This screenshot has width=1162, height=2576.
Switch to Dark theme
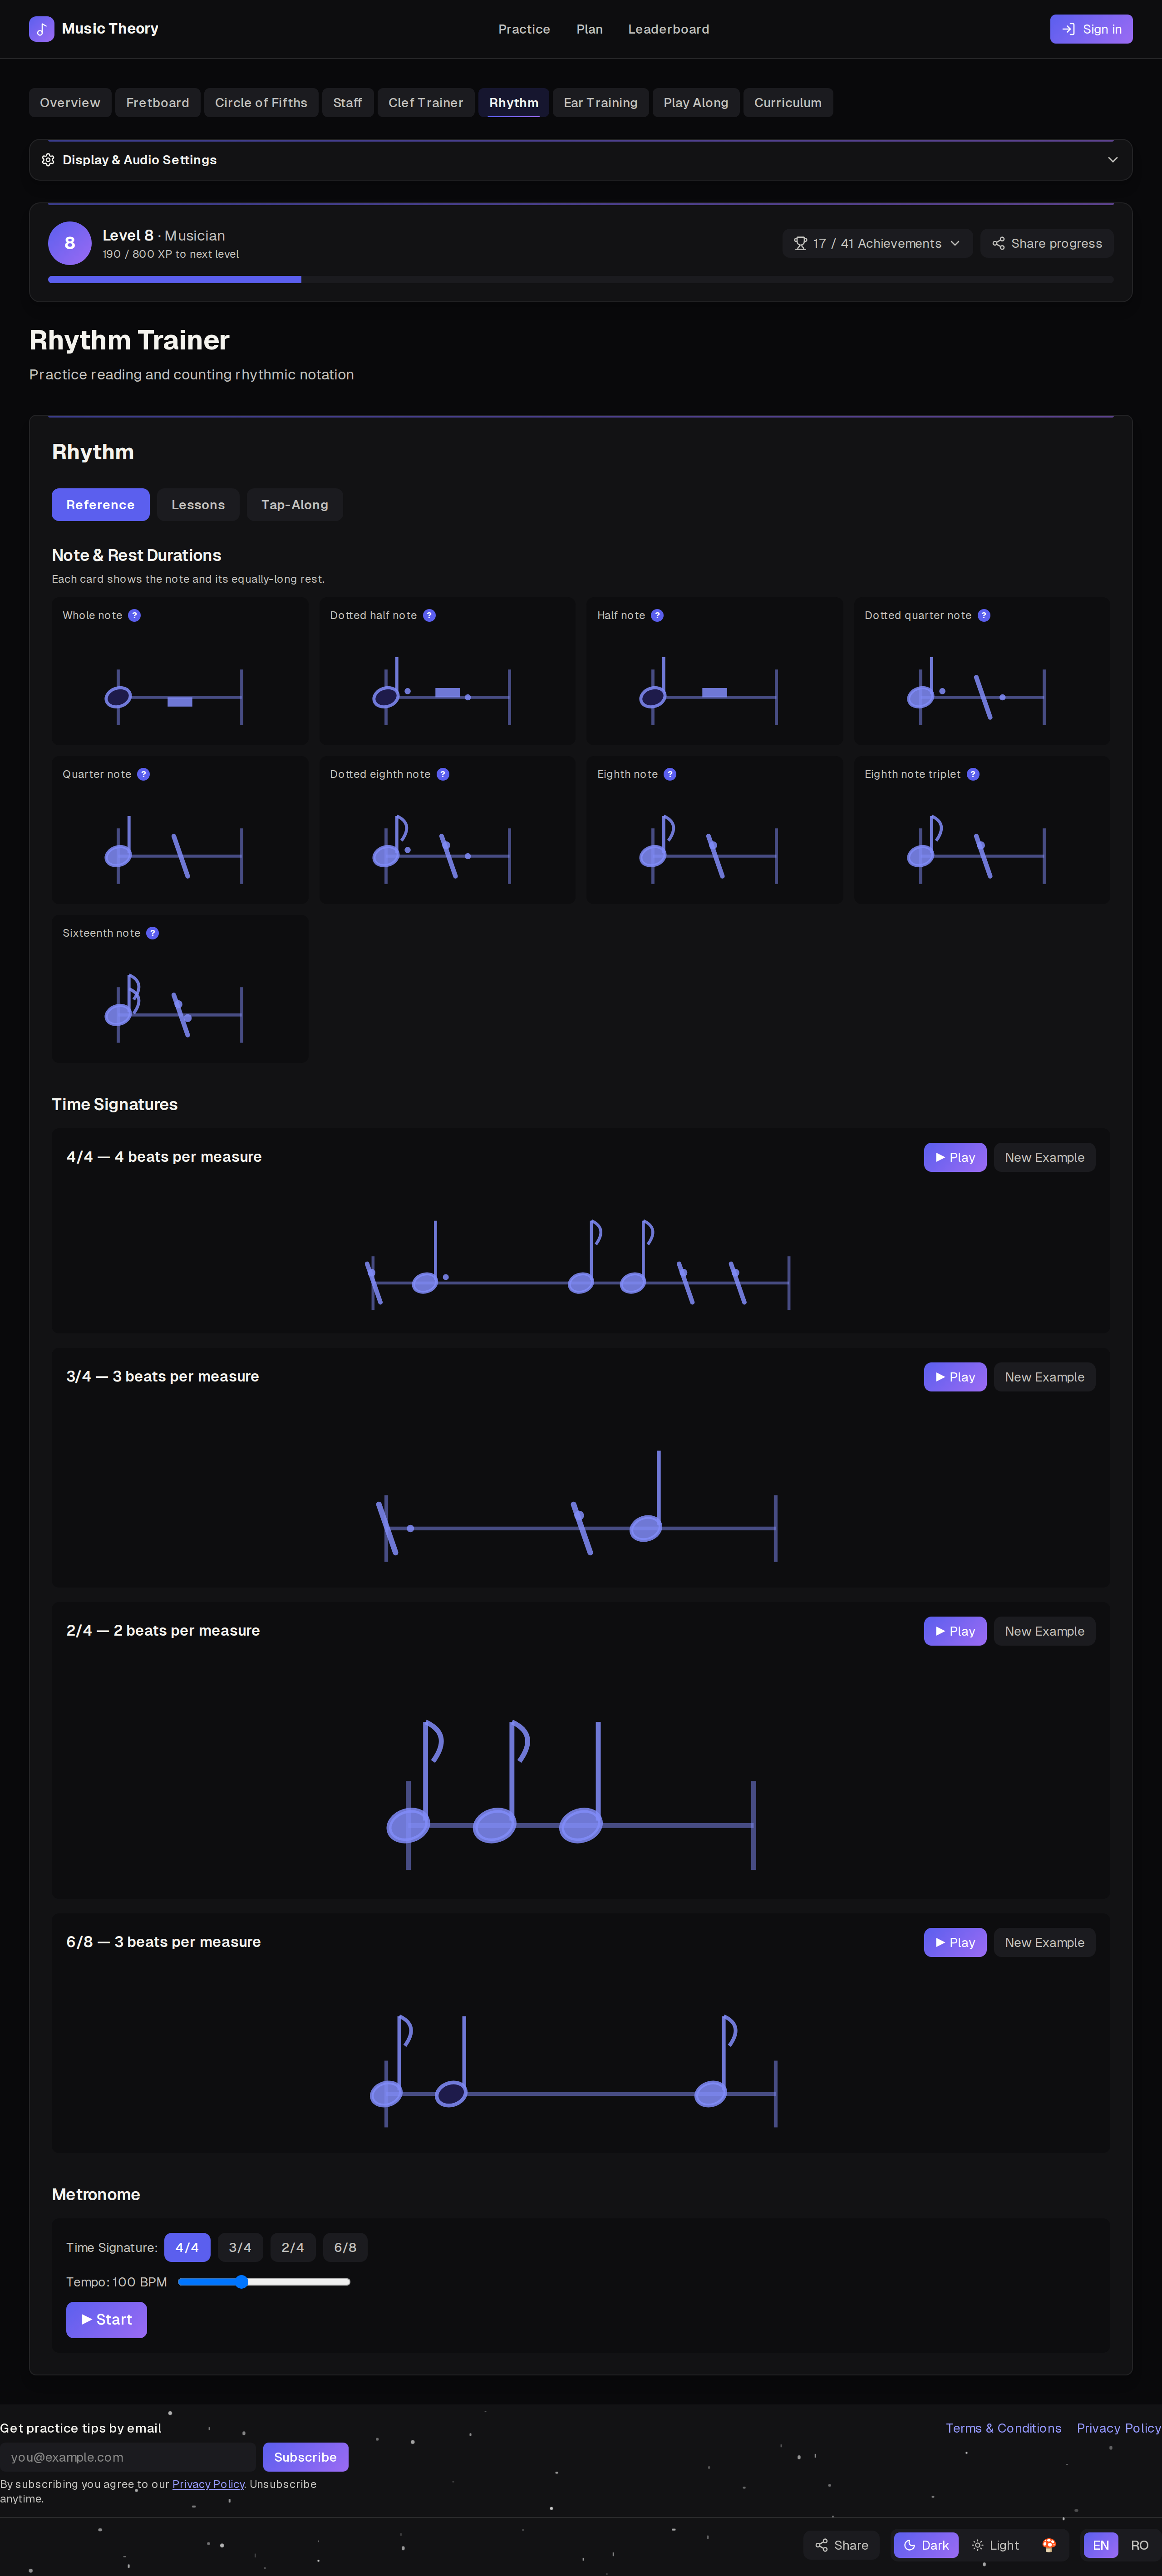(x=926, y=2545)
